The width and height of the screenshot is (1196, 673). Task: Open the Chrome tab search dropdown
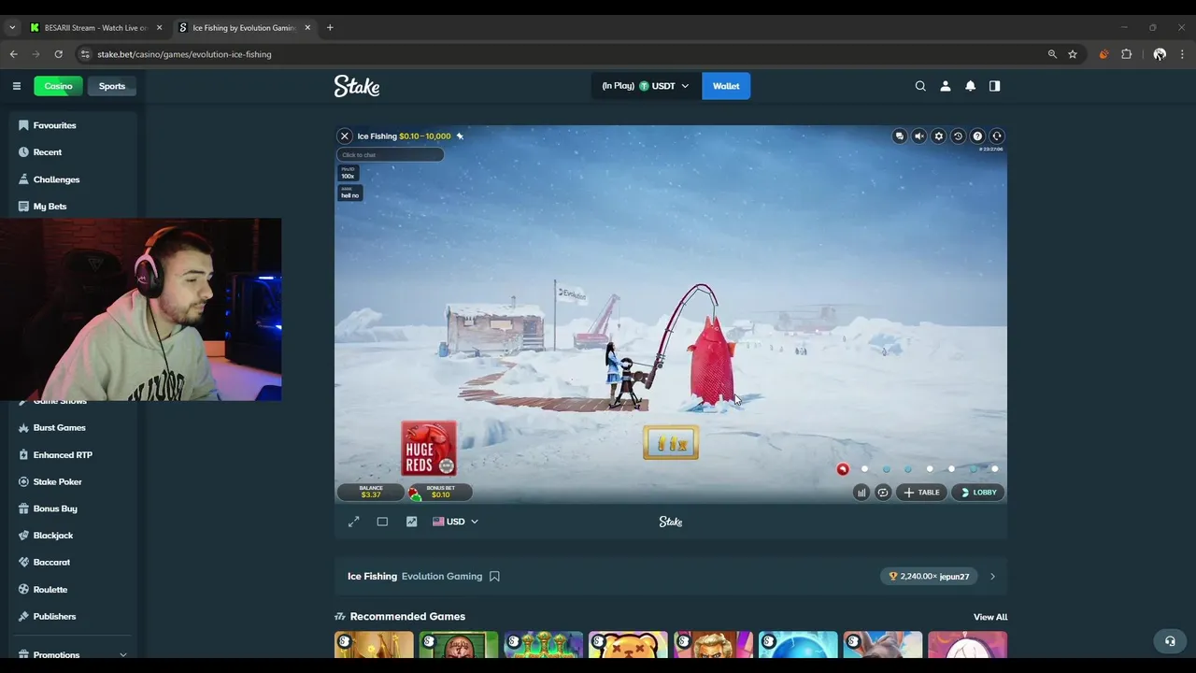point(12,28)
